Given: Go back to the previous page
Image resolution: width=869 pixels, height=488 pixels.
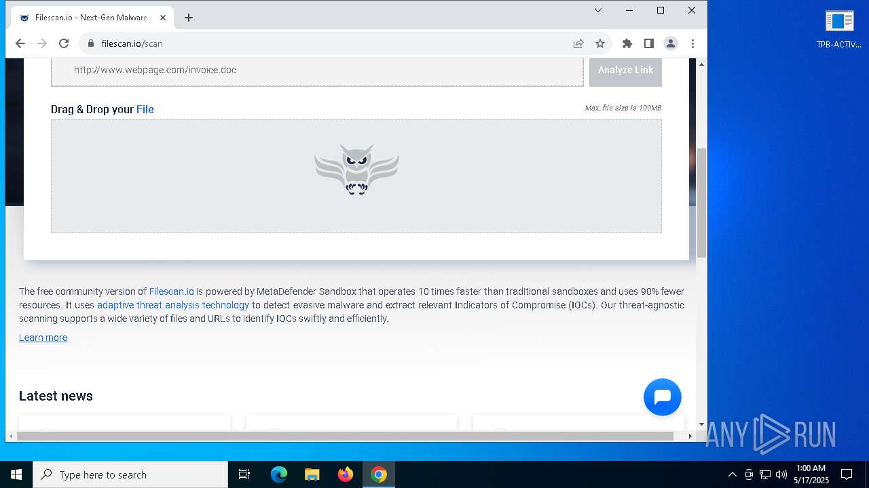Looking at the screenshot, I should 20,43.
